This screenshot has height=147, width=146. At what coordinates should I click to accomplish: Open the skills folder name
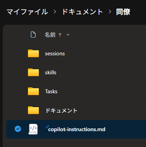click(x=50, y=72)
